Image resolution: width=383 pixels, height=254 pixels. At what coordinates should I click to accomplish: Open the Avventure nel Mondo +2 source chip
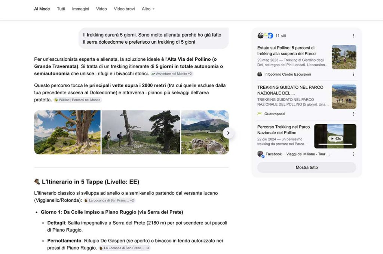[172, 73]
